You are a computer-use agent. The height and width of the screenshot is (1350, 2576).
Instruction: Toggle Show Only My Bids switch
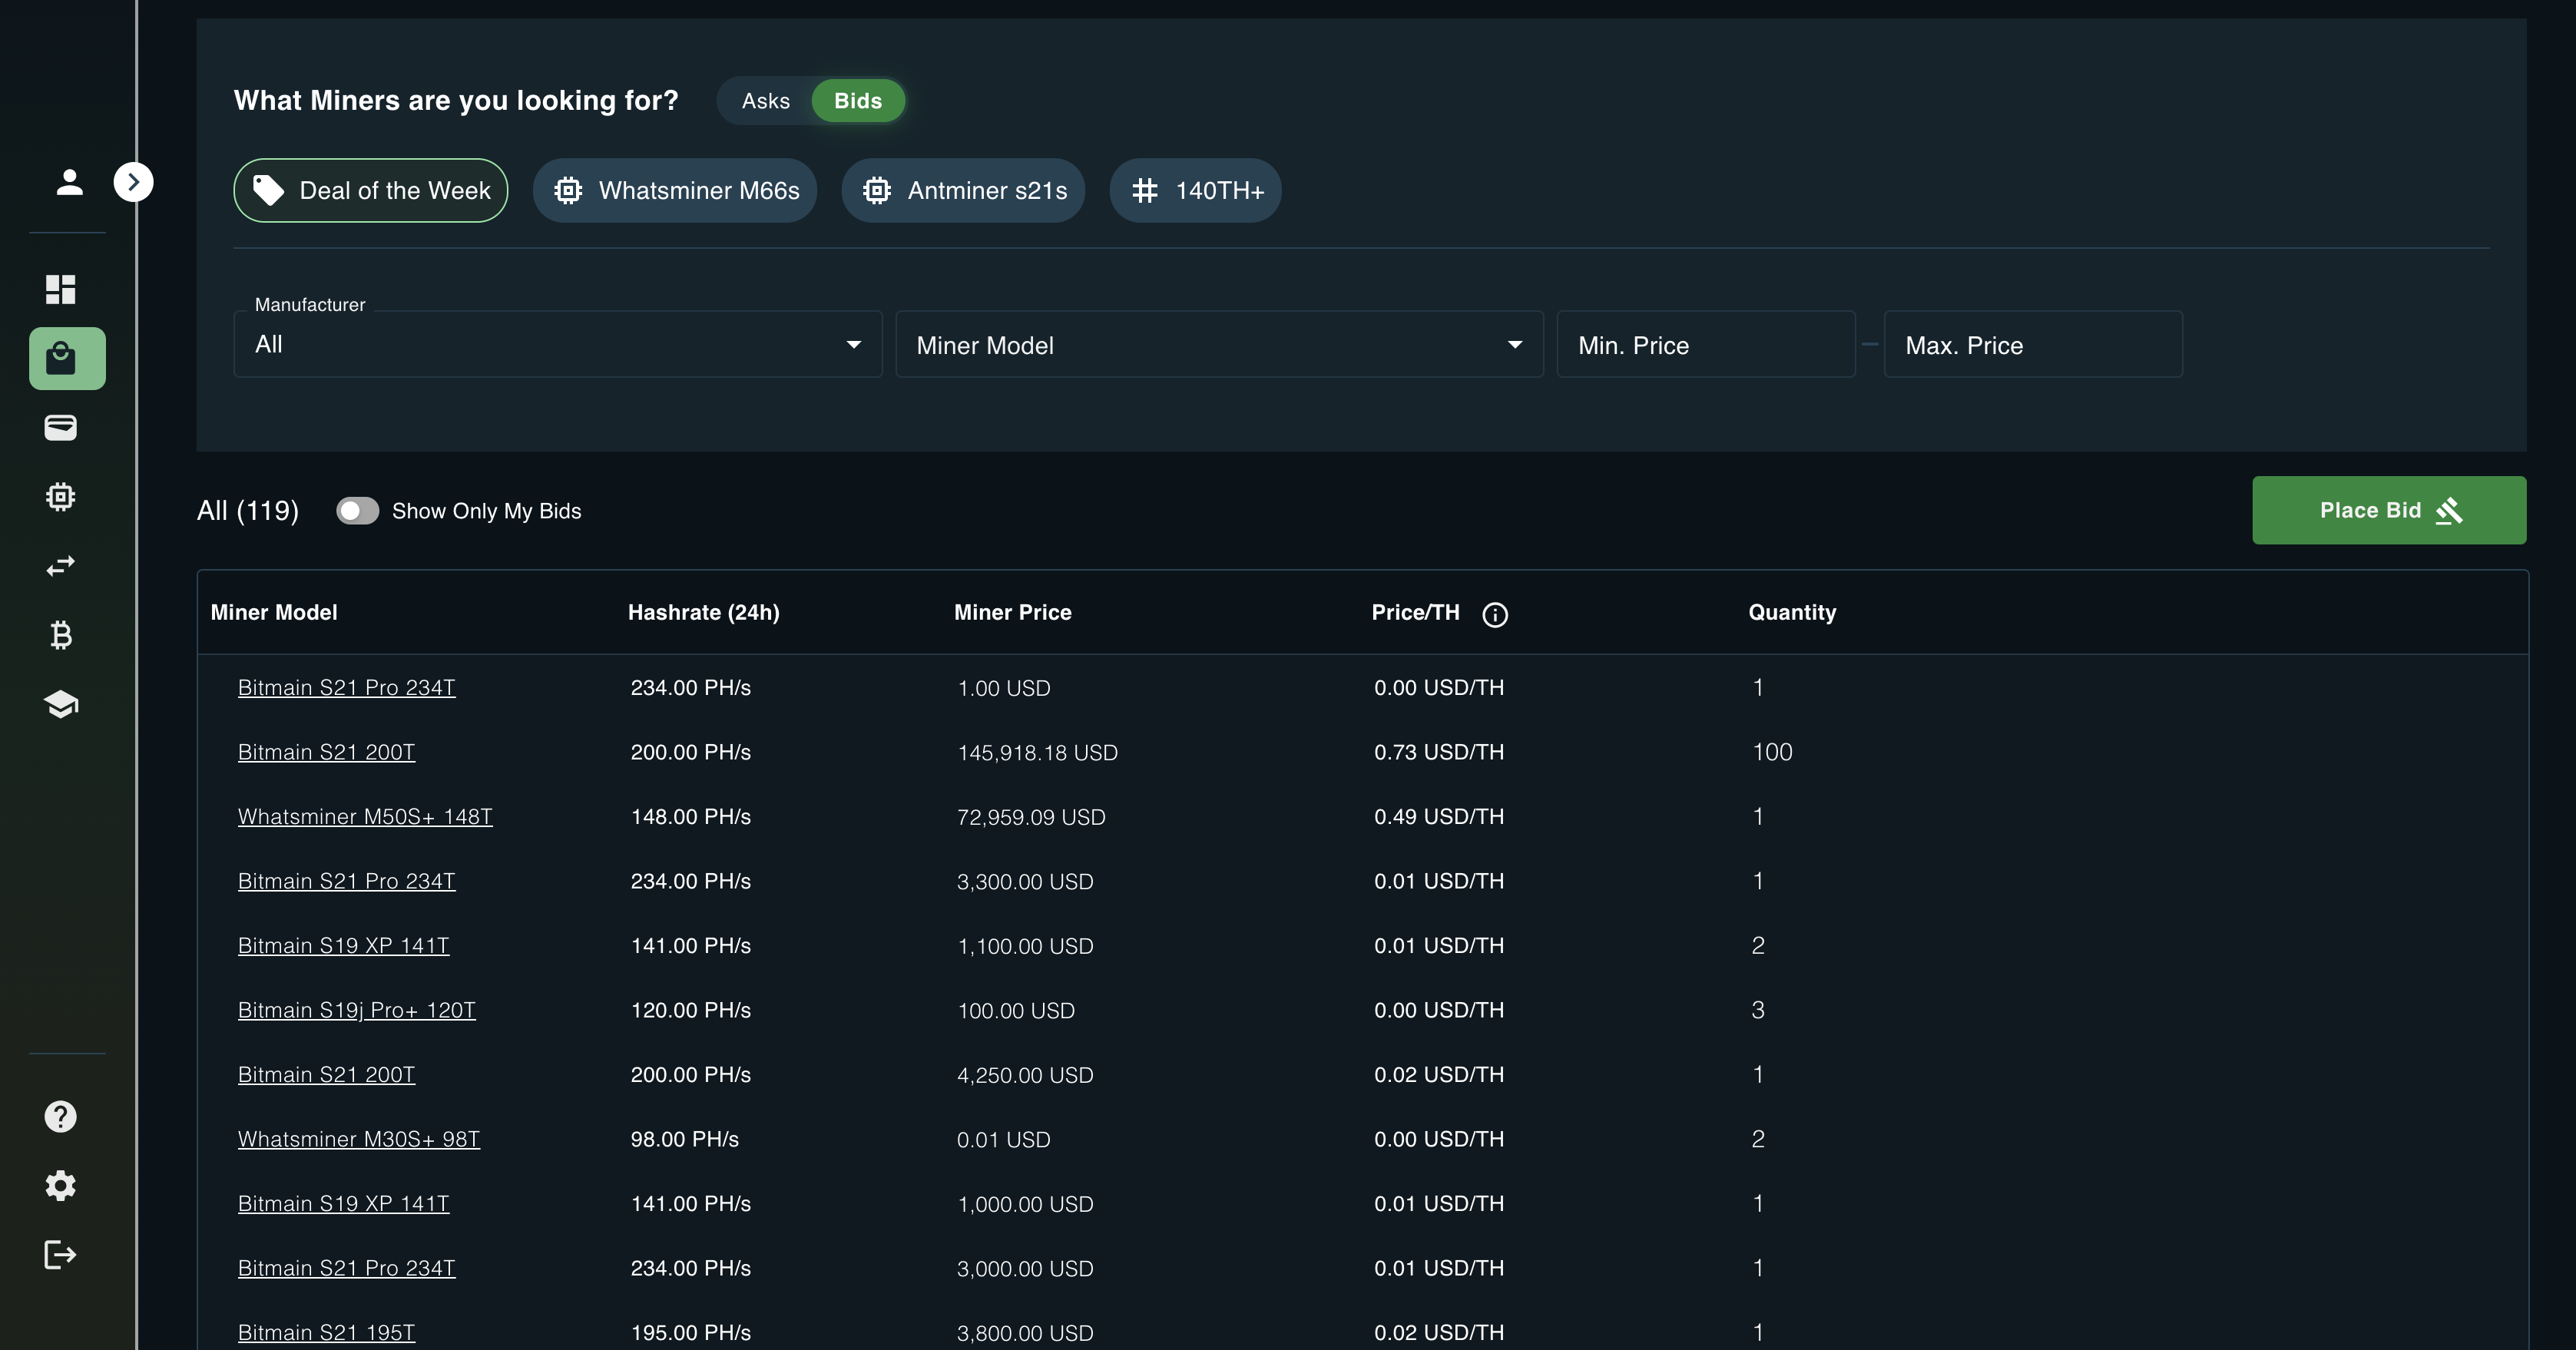click(x=357, y=511)
